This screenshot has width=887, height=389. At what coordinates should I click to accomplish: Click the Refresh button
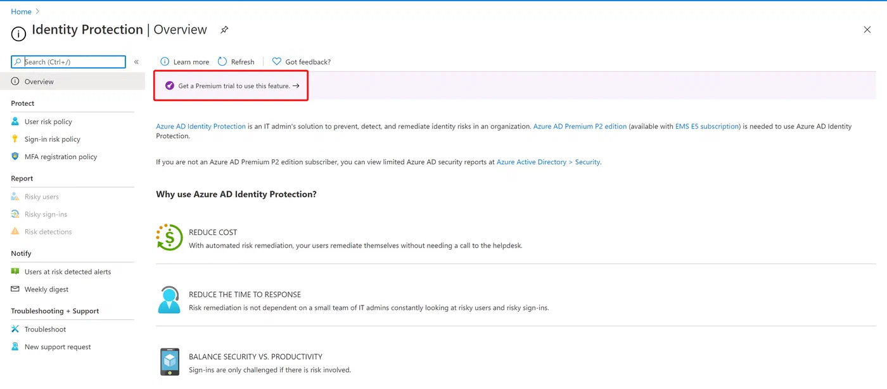tap(236, 61)
